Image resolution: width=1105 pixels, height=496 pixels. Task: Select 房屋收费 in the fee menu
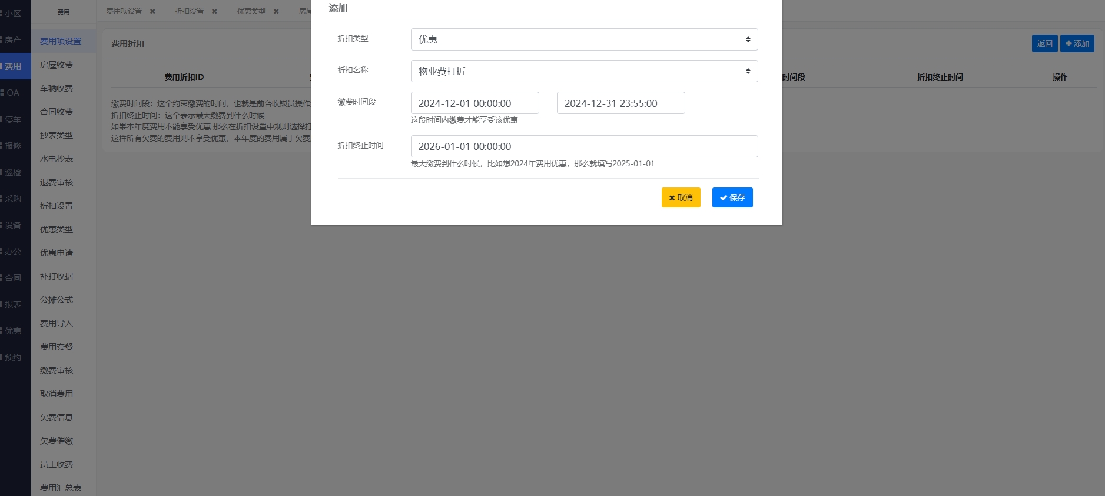(x=57, y=65)
